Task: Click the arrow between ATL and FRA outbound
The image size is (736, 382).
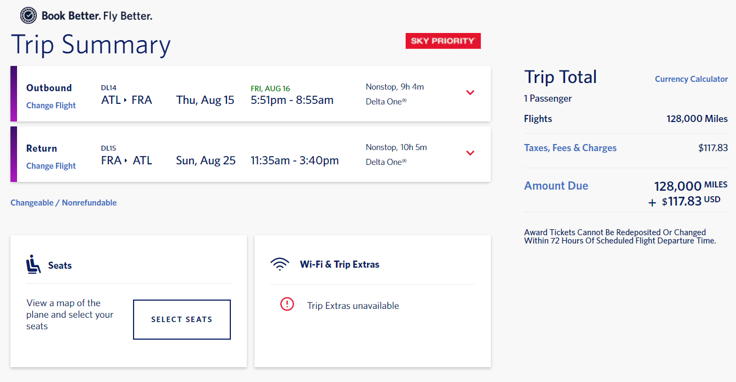Action: click(125, 101)
